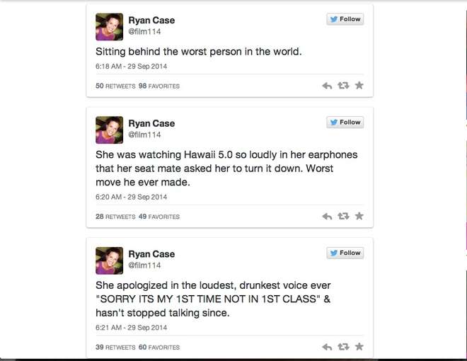Reply to the Hawaii 5.0 tweet
Viewport: 467px width, 361px height.
pos(327,216)
